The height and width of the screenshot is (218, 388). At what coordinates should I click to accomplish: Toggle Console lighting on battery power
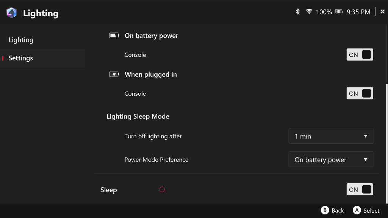(360, 54)
